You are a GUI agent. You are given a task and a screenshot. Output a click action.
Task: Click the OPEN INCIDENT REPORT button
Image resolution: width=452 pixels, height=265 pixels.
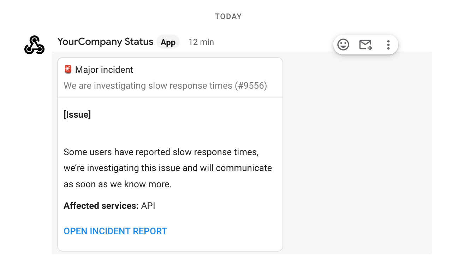pos(115,231)
